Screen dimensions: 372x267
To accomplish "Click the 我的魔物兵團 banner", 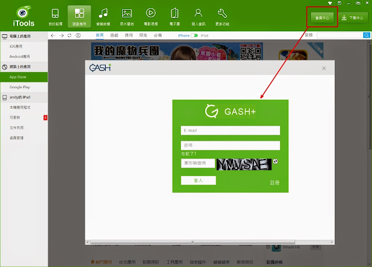I will coord(177,51).
